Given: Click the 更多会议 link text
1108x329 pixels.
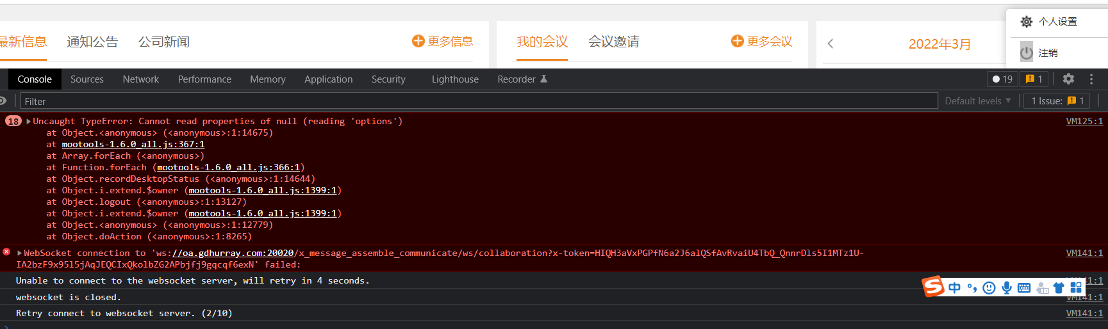Looking at the screenshot, I should pyautogui.click(x=770, y=41).
